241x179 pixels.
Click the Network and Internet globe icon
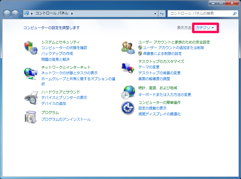coord(31,73)
